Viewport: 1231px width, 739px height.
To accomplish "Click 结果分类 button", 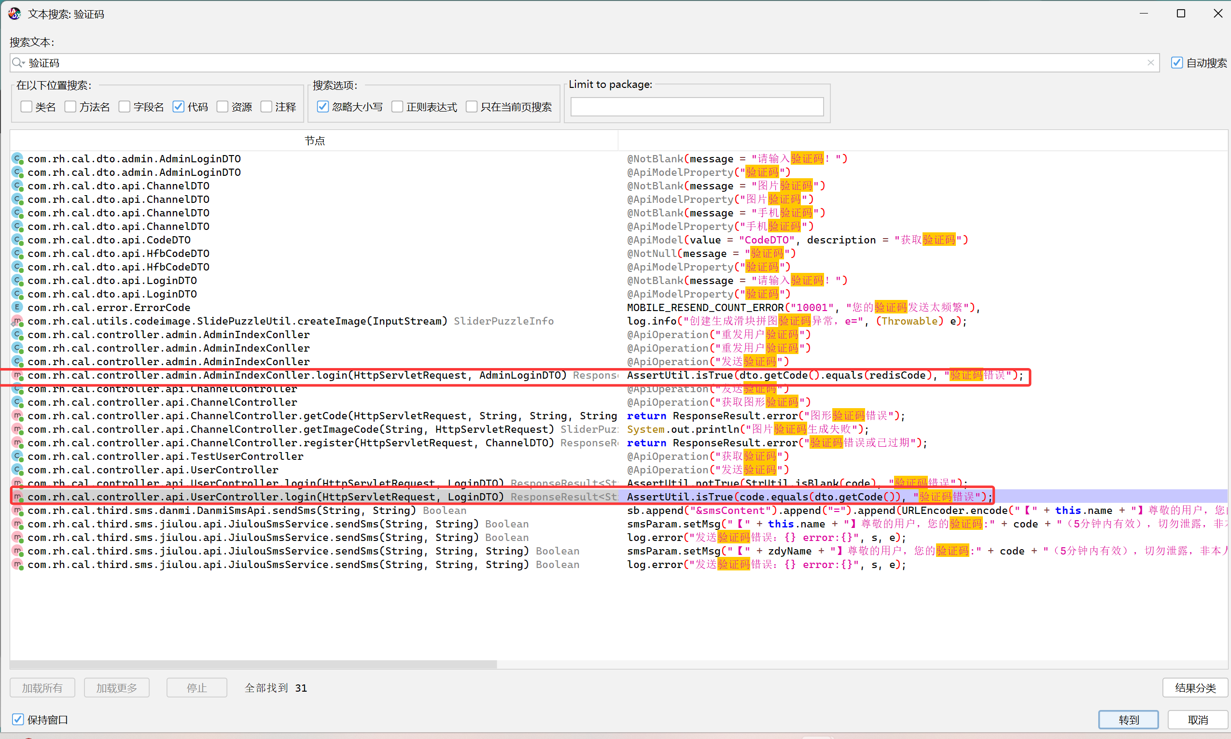I will (1195, 688).
